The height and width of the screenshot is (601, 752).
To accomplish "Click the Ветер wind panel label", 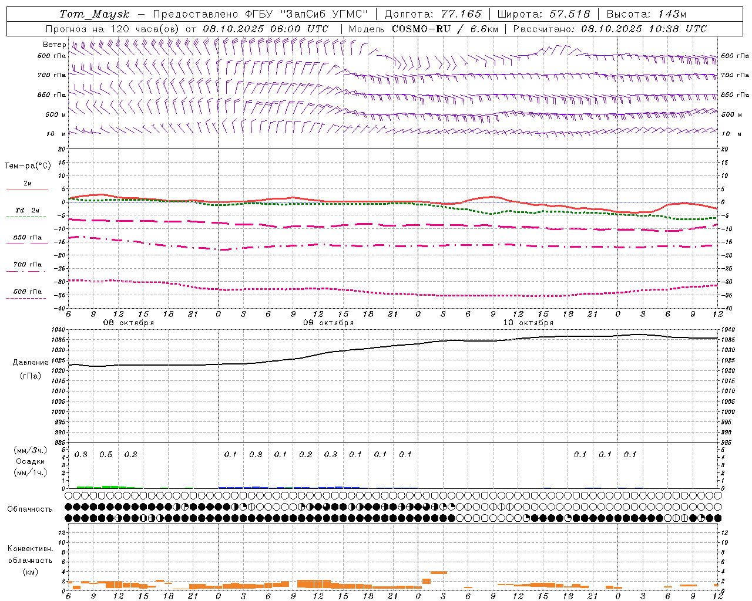I will (54, 45).
